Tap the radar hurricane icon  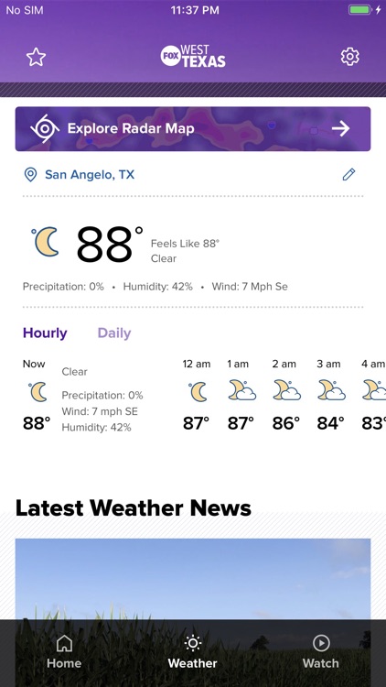(x=45, y=129)
